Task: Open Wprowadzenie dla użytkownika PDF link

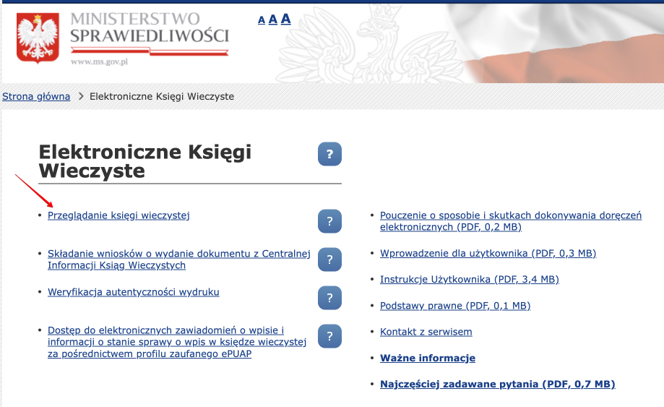Action: (x=488, y=253)
